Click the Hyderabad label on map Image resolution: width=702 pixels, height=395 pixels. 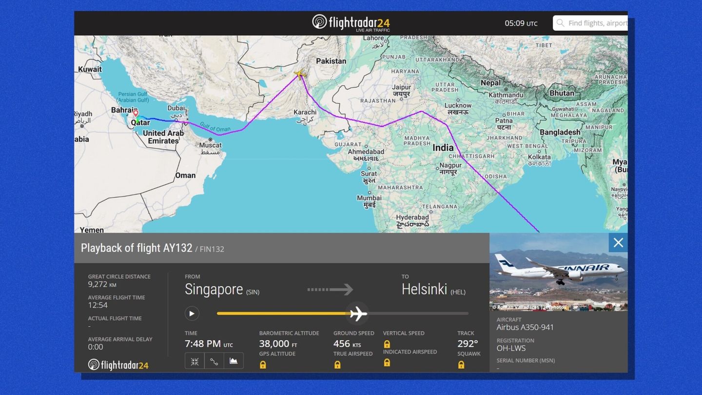tap(412, 217)
